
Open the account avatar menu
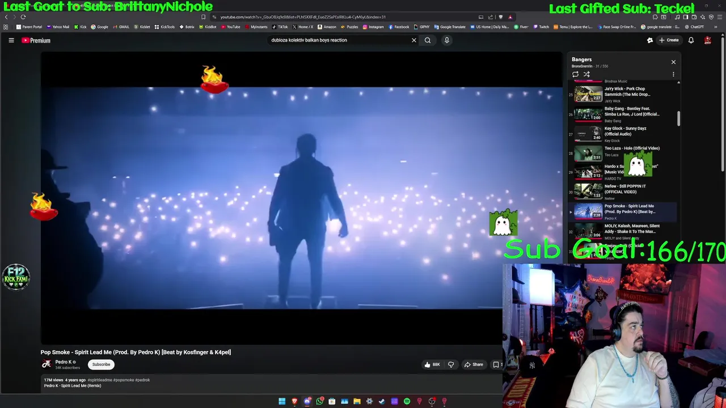(x=707, y=40)
